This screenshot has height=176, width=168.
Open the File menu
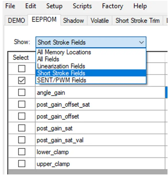tap(10, 6)
